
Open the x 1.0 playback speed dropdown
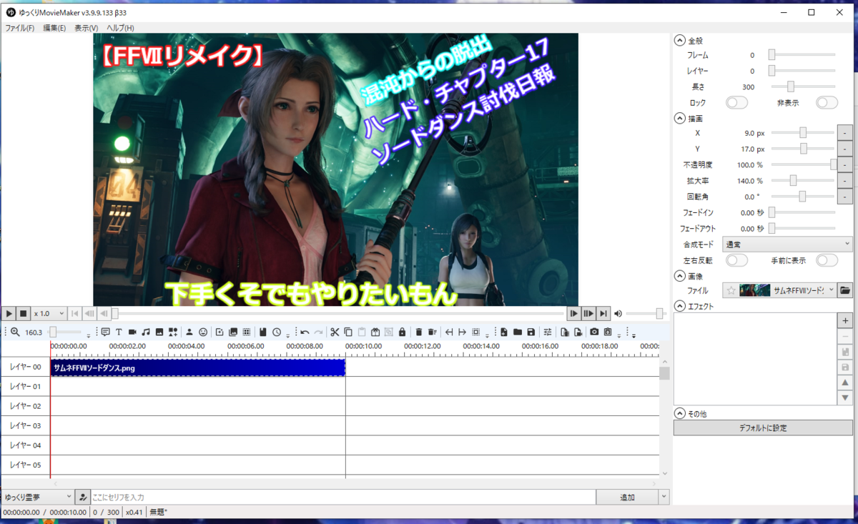tap(49, 313)
